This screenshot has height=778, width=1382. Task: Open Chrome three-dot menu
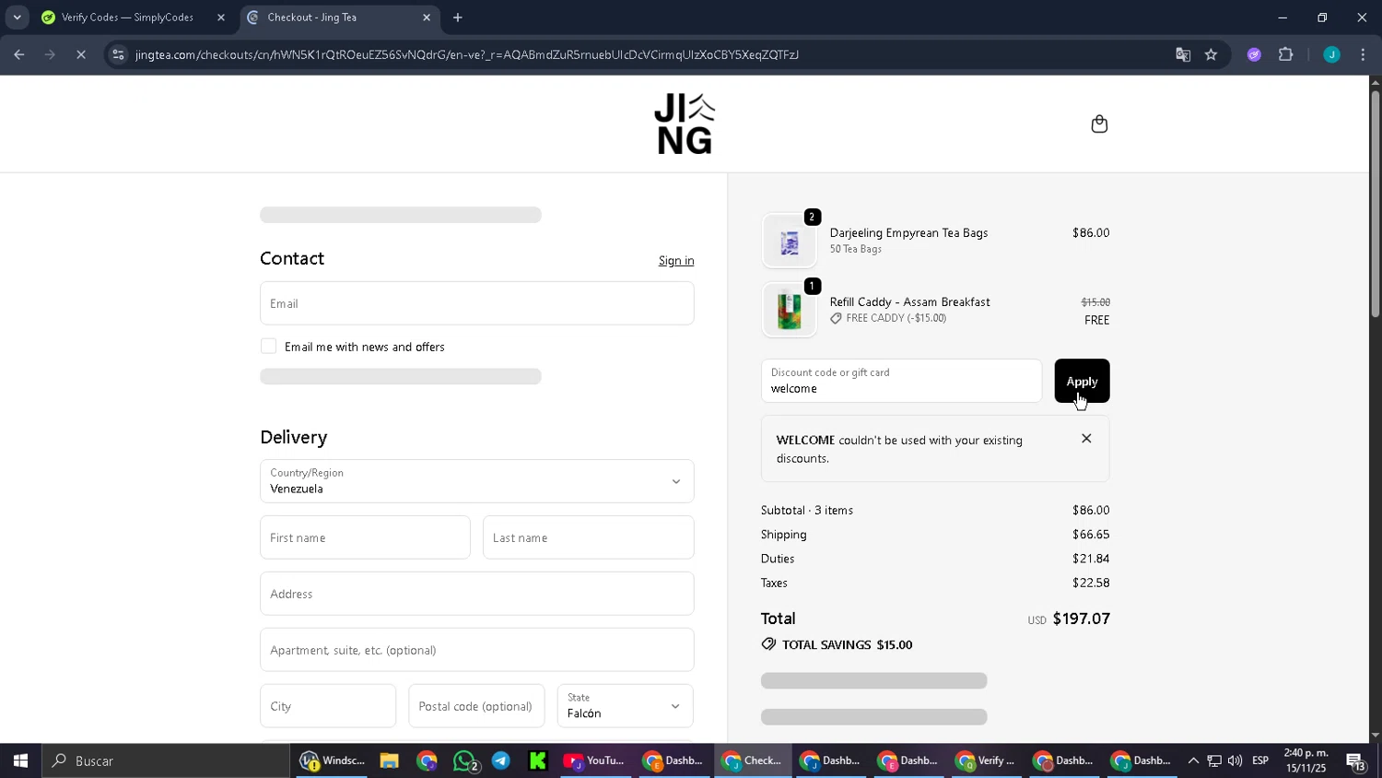(1363, 54)
